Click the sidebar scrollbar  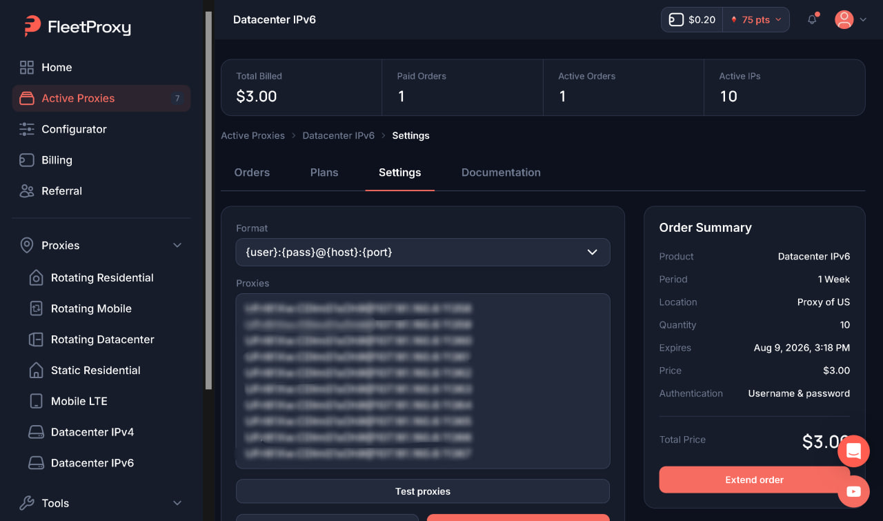point(208,200)
